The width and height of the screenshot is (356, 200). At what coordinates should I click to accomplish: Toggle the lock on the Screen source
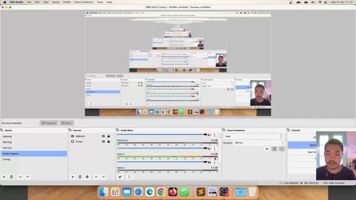(109, 142)
